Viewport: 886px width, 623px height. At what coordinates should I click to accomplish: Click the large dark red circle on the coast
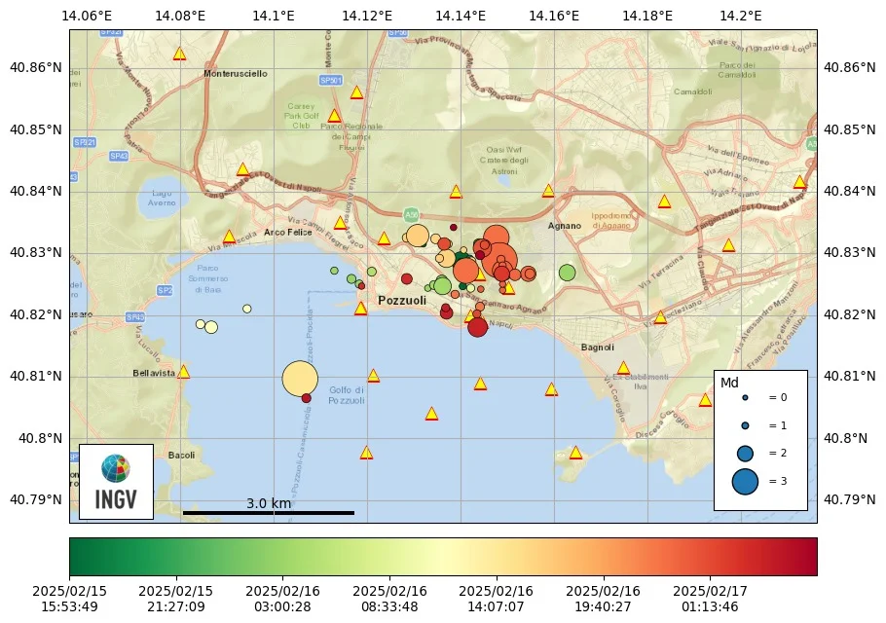point(477,326)
